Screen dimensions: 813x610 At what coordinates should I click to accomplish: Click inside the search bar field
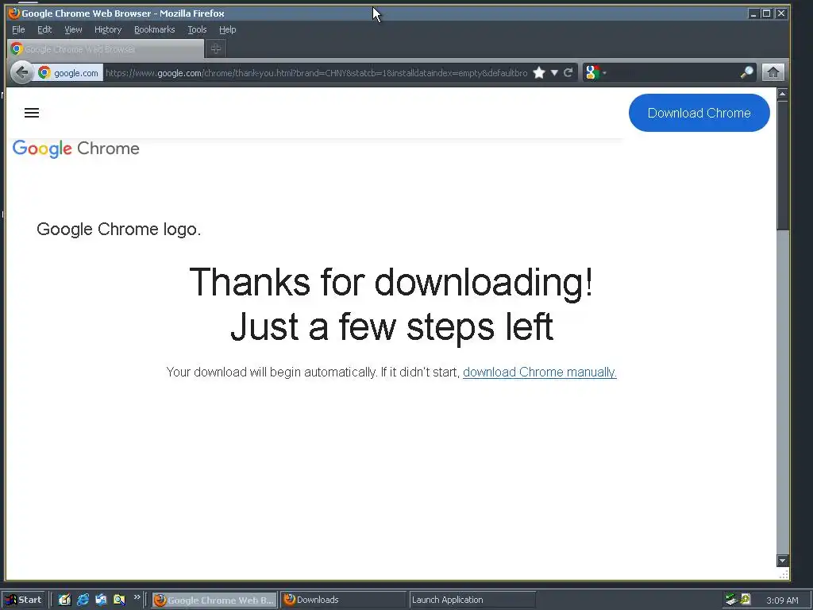point(674,72)
